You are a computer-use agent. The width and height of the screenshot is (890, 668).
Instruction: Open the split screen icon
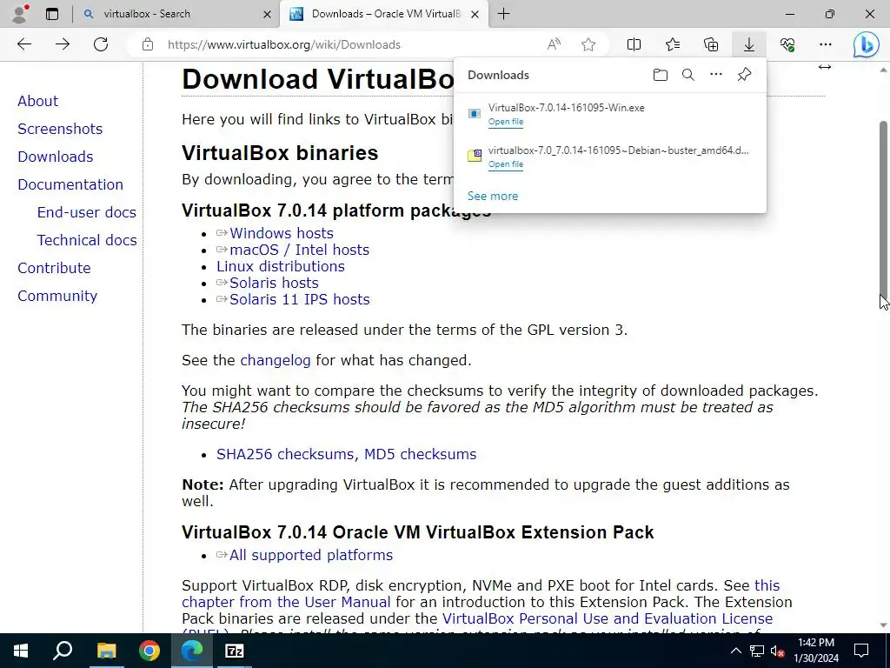634,44
